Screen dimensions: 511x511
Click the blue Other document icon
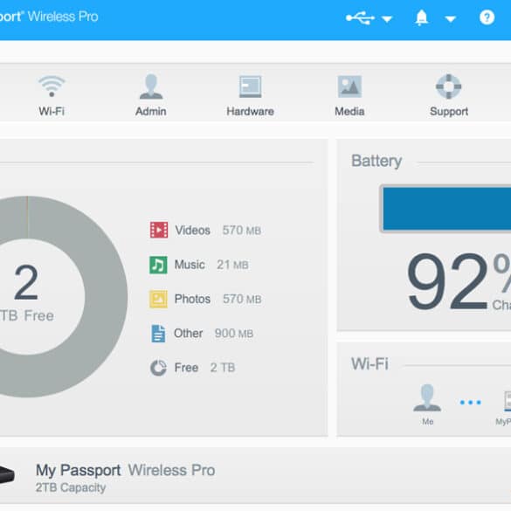tap(158, 334)
